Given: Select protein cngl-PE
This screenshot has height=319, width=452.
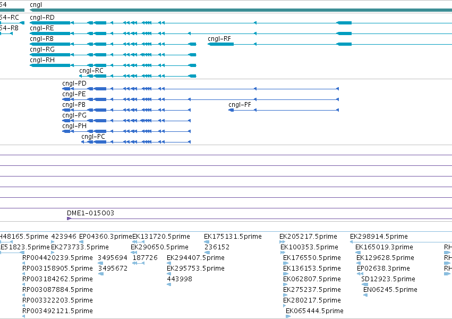Looking at the screenshot, I should 201,99.
